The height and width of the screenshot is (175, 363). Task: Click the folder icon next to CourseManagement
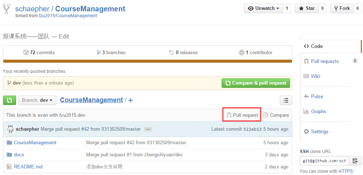pyautogui.click(x=9, y=142)
